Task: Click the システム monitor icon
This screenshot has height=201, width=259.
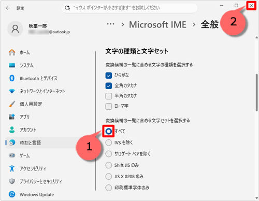Action: pyautogui.click(x=12, y=65)
